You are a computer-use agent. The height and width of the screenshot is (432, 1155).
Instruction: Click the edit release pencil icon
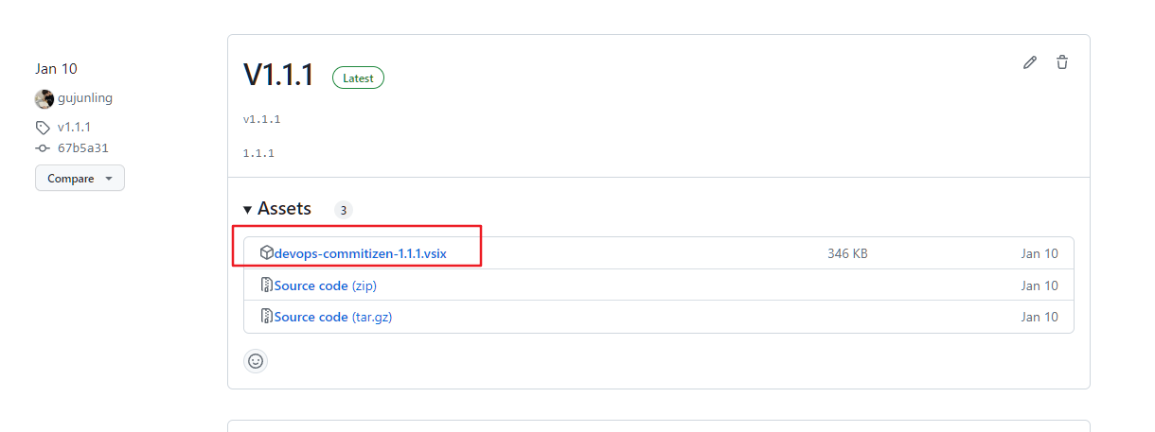click(1030, 62)
